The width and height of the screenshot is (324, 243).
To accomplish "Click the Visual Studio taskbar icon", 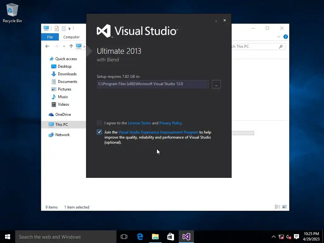I will (x=186, y=237).
